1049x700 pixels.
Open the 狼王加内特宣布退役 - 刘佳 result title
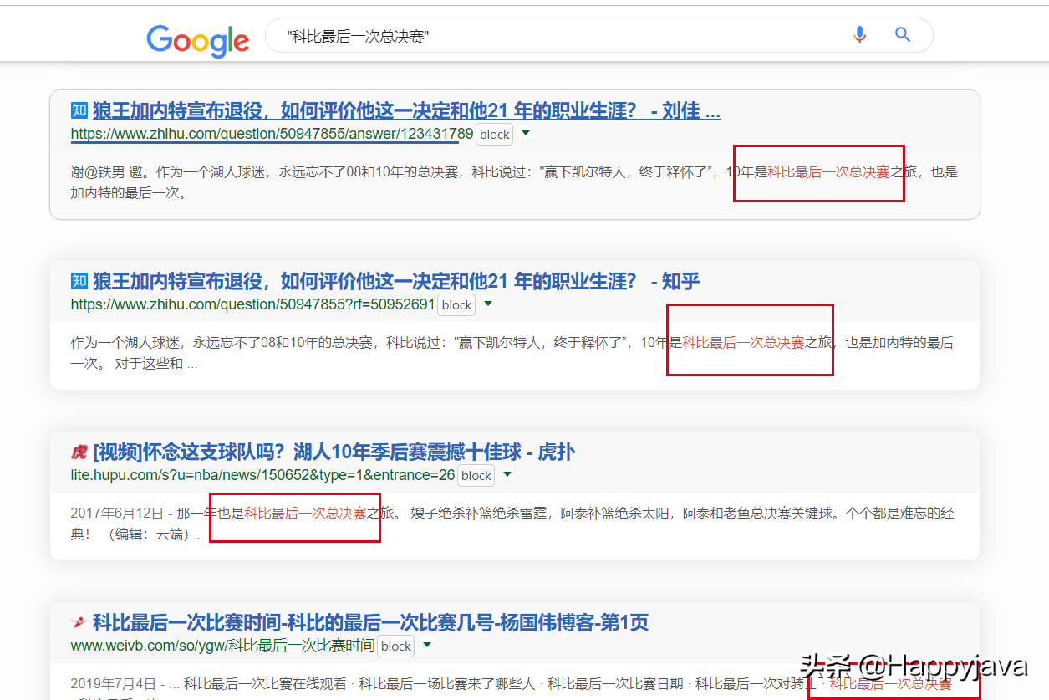point(406,110)
